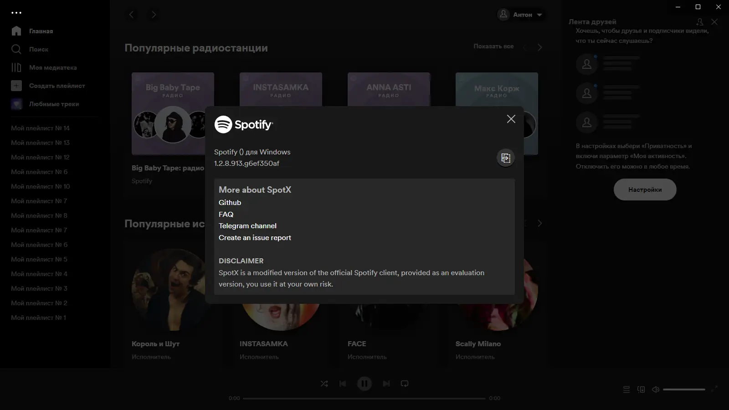The image size is (729, 410).
Task: Open the play queue
Action: click(626, 389)
